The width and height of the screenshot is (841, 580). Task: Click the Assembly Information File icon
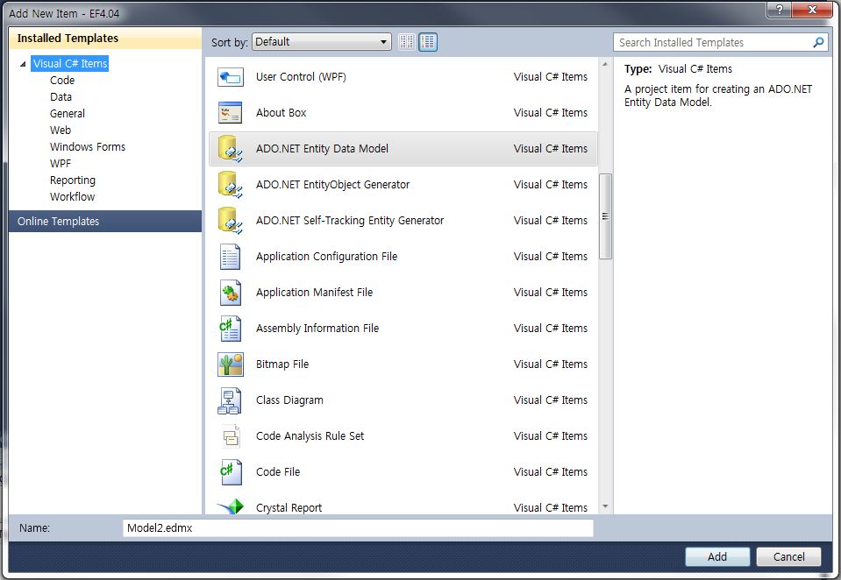pyautogui.click(x=231, y=329)
